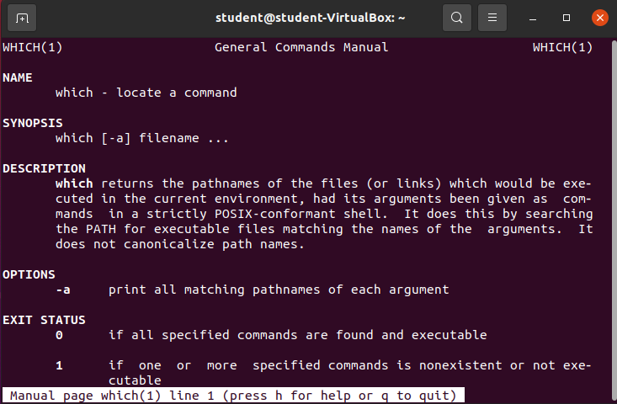
Task: Maximize the terminal window
Action: pos(566,18)
